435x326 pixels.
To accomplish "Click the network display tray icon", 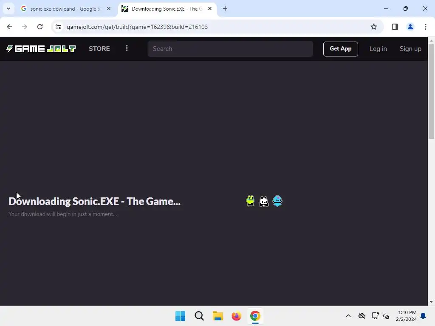I will pyautogui.click(x=375, y=316).
